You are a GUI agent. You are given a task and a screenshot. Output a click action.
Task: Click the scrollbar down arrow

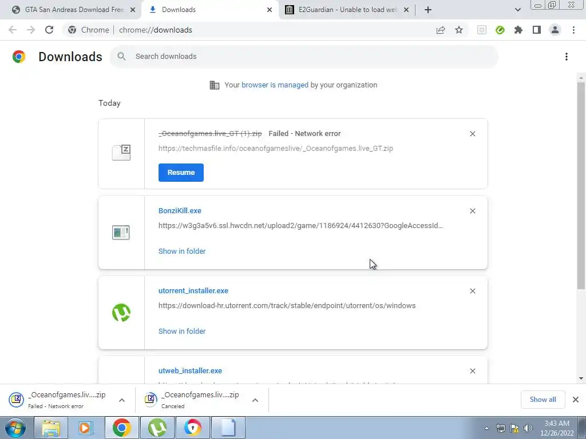(581, 378)
